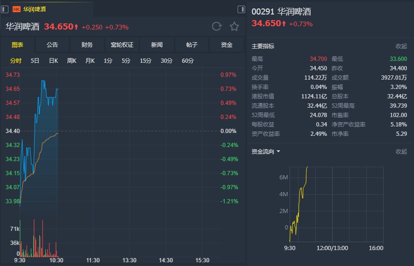Select the 15分 interval
The image size is (414, 266).
145,60
